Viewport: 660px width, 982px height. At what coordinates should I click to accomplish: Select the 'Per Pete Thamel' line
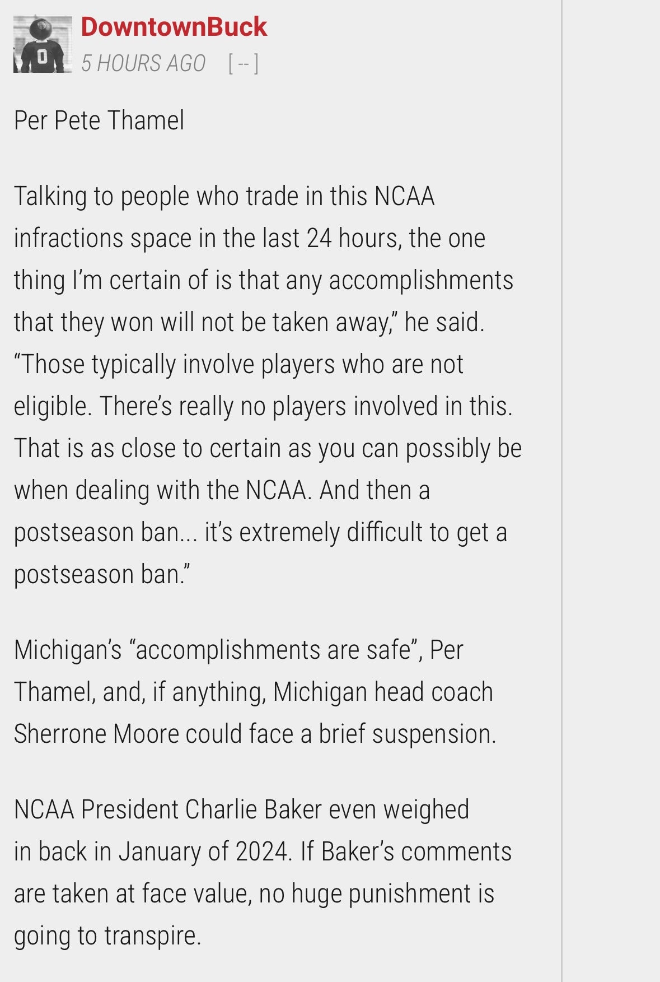click(x=99, y=120)
